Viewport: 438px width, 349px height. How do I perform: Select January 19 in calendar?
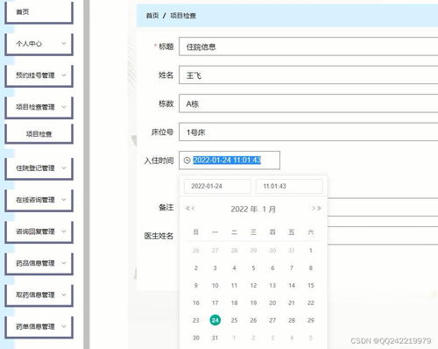(x=253, y=303)
